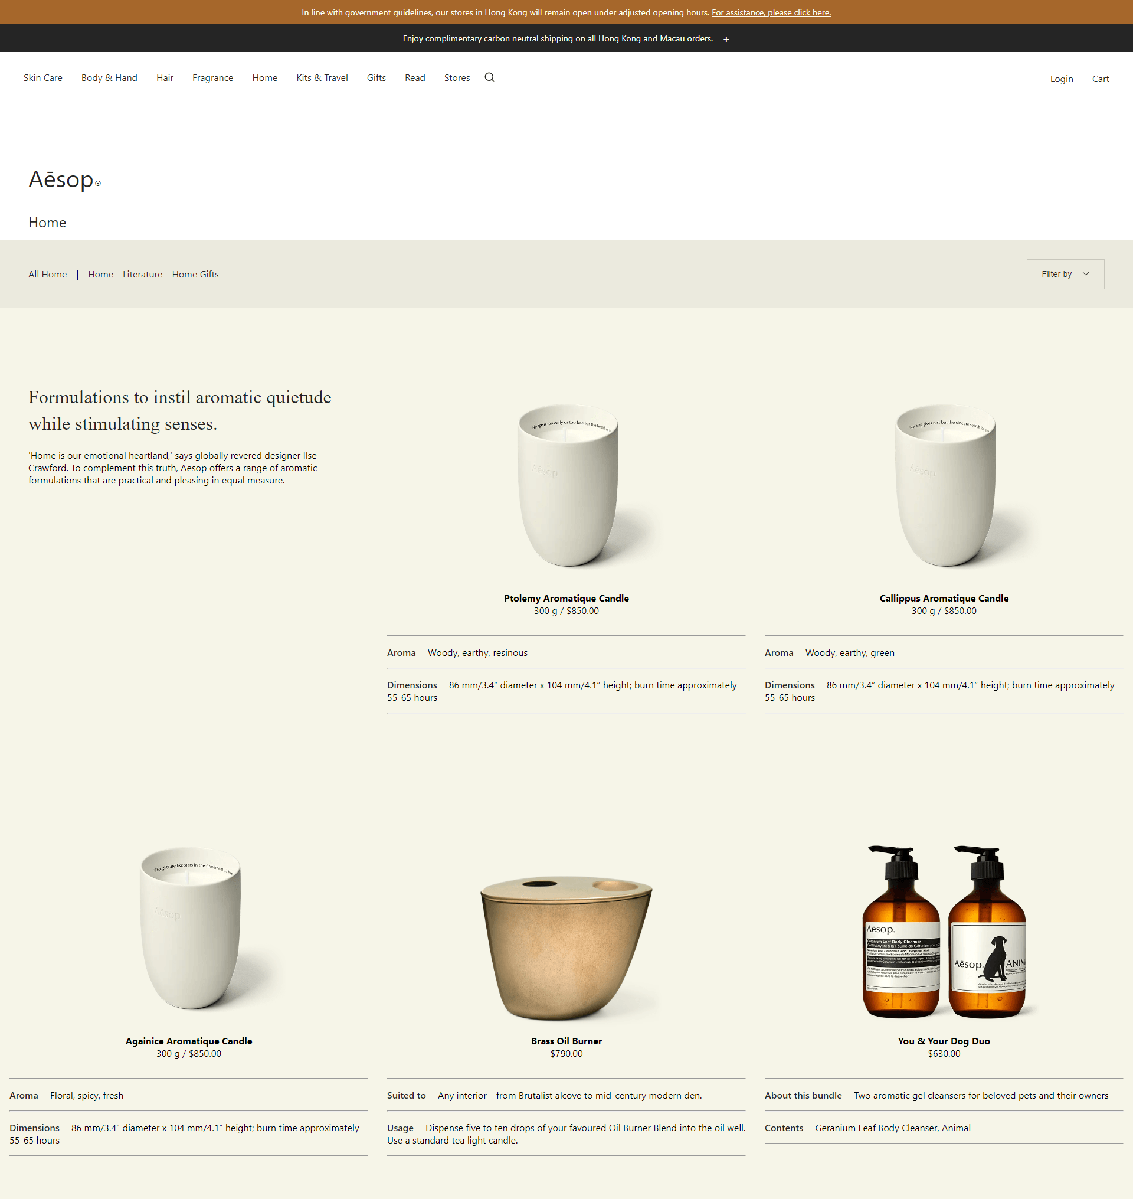This screenshot has height=1199, width=1133.
Task: Select the underlined Home subcategory tab
Action: coord(101,274)
